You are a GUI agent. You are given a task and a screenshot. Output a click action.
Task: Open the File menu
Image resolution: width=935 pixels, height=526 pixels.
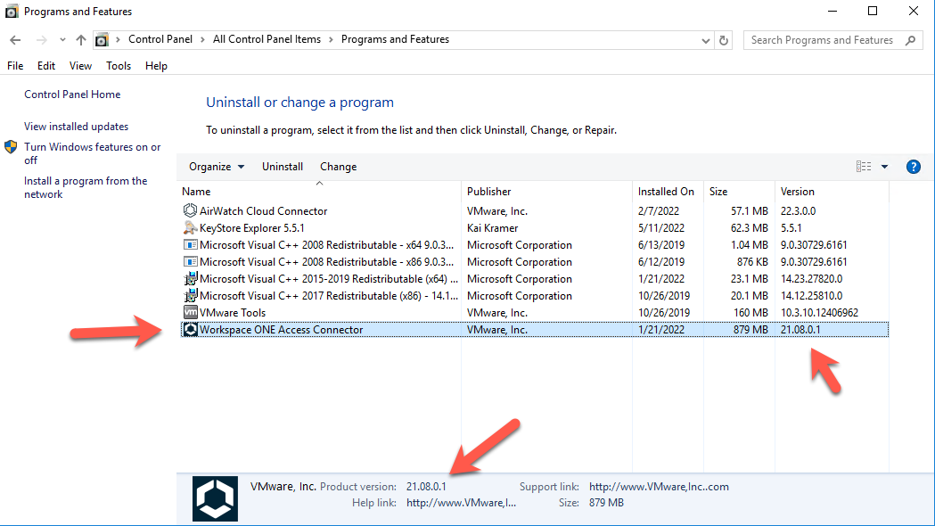pyautogui.click(x=15, y=66)
